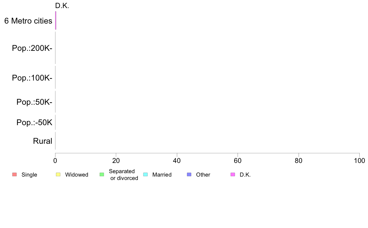Click the Single red legend swatch
This screenshot has width=368, height=228.
15,174
